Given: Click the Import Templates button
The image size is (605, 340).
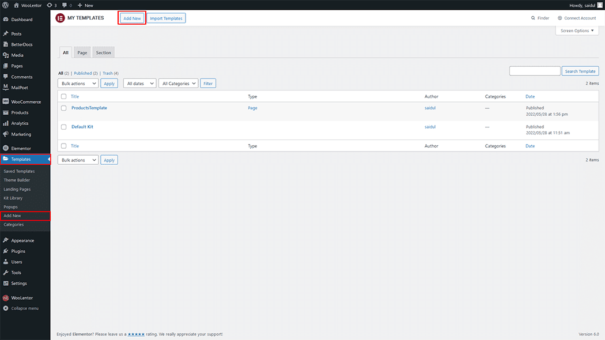Looking at the screenshot, I should (x=166, y=18).
